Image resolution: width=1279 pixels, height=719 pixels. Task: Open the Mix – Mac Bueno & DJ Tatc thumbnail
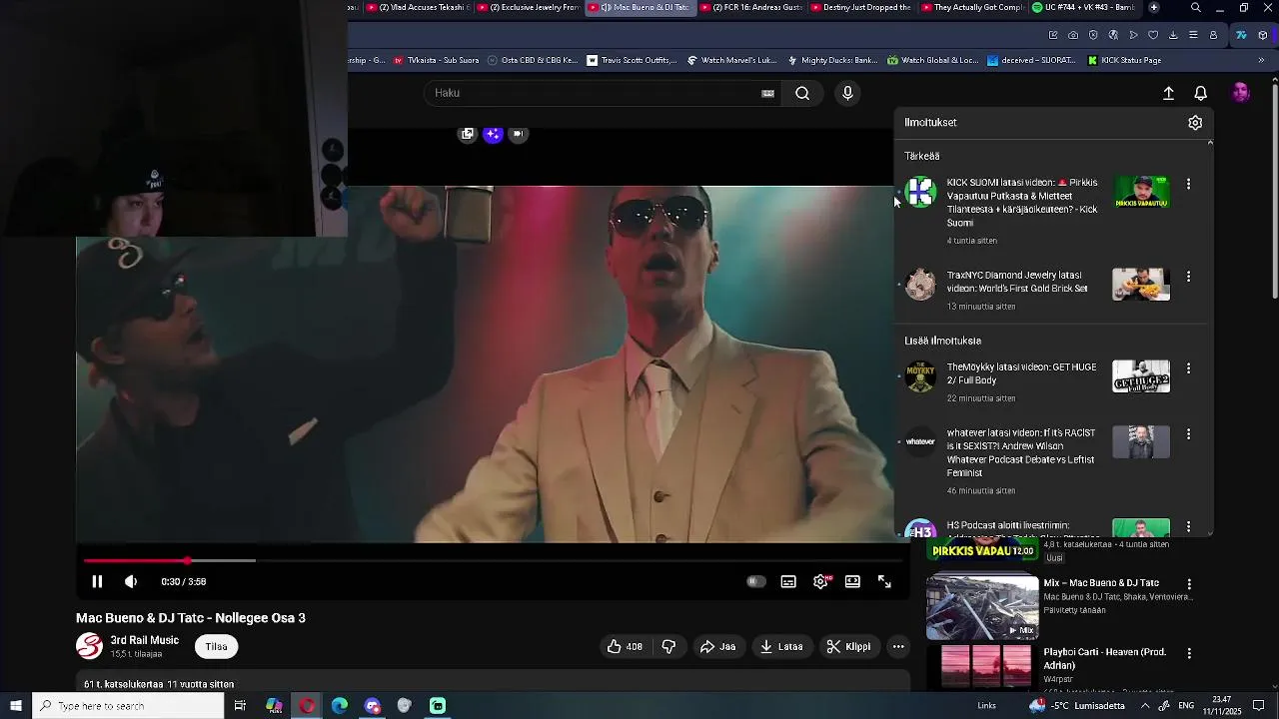[982, 607]
